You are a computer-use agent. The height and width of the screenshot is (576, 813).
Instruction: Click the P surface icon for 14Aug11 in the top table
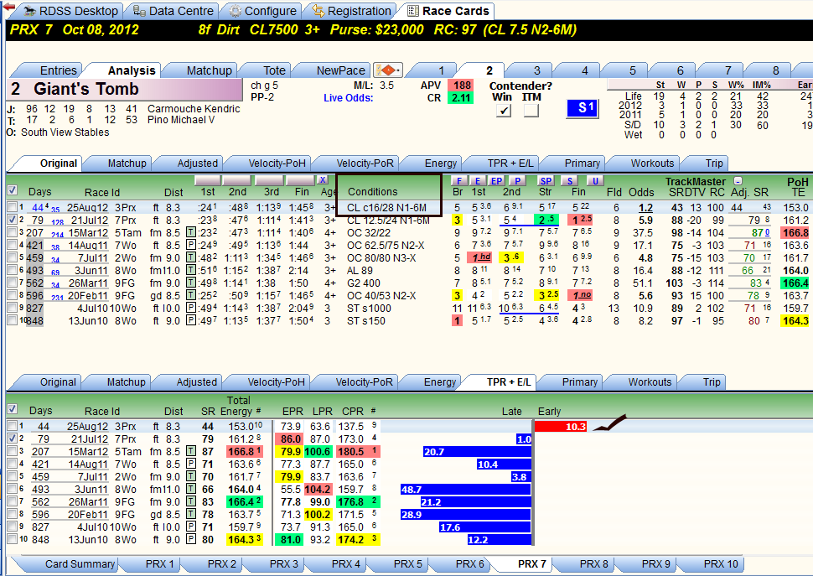[190, 245]
